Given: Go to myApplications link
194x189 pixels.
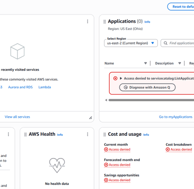Looking at the screenshot, I should [175, 117].
